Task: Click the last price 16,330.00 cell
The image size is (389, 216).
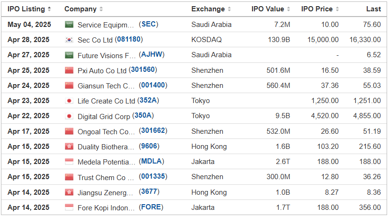Action: click(x=365, y=40)
